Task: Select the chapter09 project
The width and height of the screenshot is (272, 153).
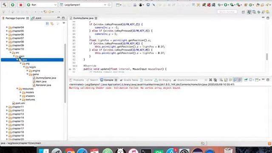Action: [18, 45]
